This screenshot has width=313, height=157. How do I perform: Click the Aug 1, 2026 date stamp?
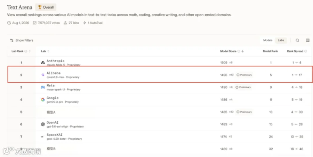(21, 23)
